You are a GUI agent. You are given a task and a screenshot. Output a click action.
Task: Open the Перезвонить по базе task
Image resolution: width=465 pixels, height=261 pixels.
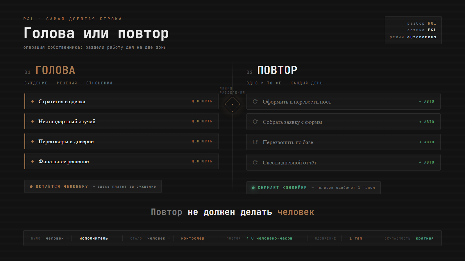pyautogui.click(x=344, y=142)
